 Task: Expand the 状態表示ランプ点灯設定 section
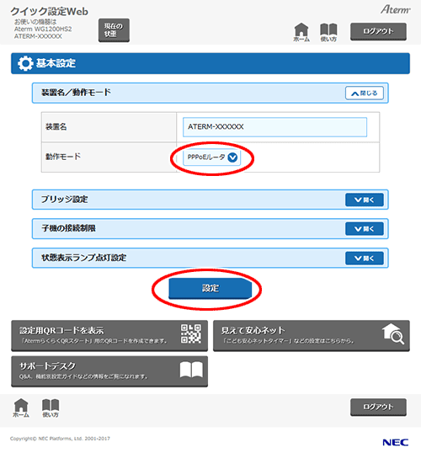pyautogui.click(x=365, y=258)
